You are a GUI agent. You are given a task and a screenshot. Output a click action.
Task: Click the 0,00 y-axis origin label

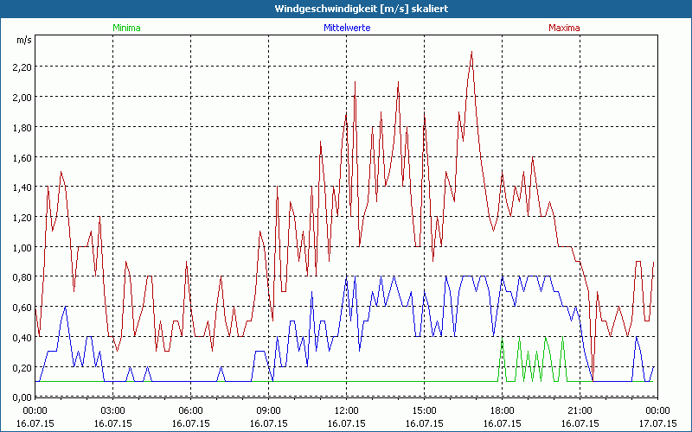[x=22, y=397]
